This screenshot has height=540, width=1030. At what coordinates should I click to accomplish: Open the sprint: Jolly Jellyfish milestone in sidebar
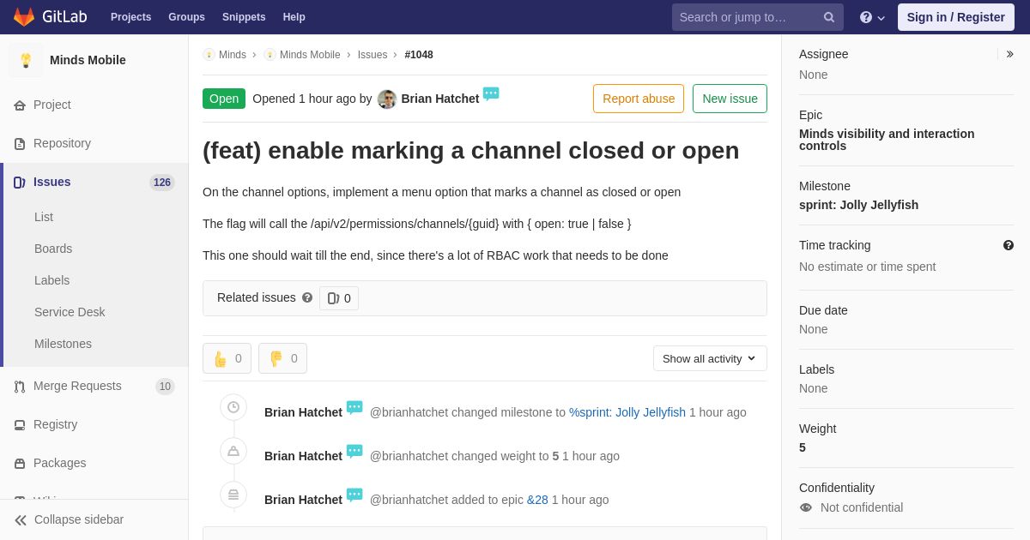click(x=858, y=205)
